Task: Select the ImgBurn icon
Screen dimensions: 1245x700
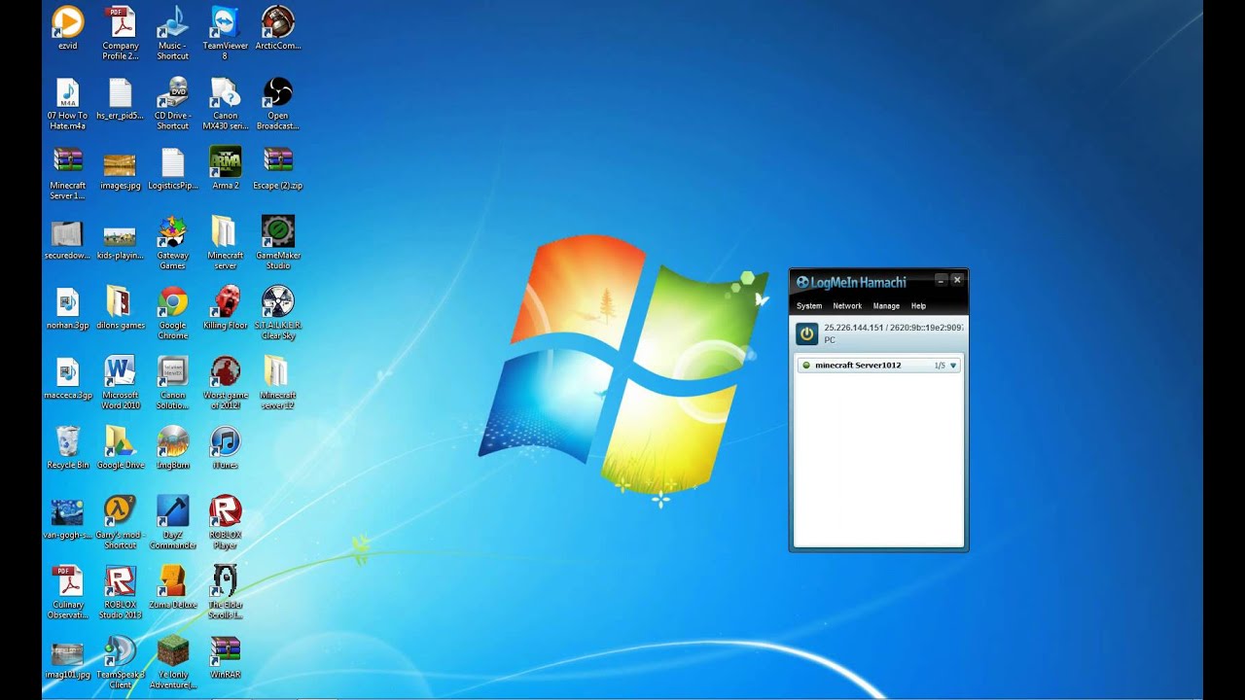Action: click(173, 441)
